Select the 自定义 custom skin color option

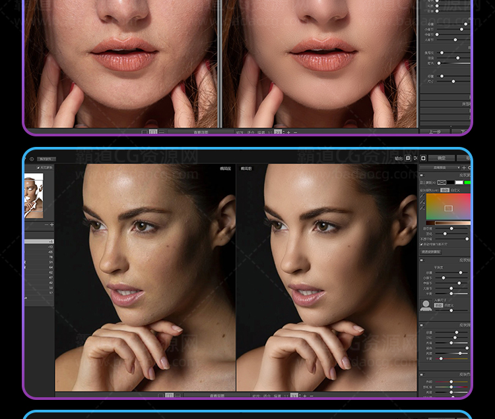click(x=455, y=190)
